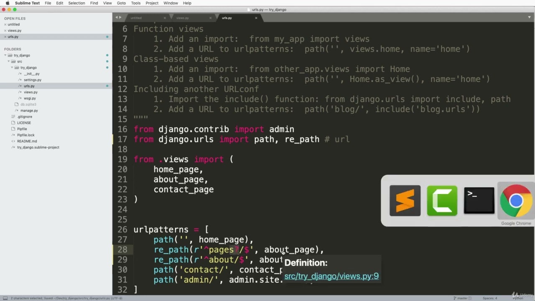The image size is (535, 301).
Task: Open LICENSE file in sidebar
Action: pyautogui.click(x=24, y=123)
